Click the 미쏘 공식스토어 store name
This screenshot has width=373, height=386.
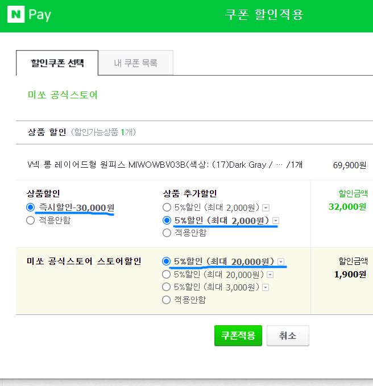pyautogui.click(x=63, y=95)
